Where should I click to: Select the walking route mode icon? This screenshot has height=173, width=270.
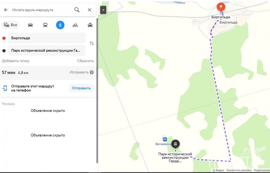60,25
